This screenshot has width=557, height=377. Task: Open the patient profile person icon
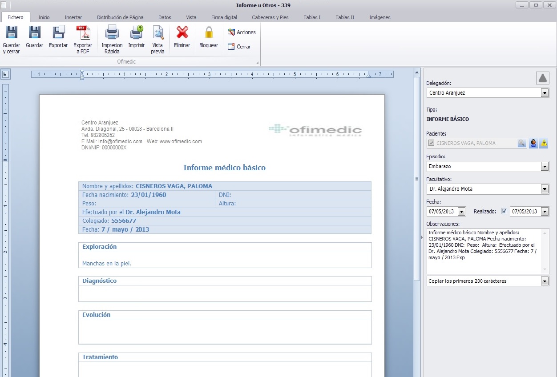[533, 143]
